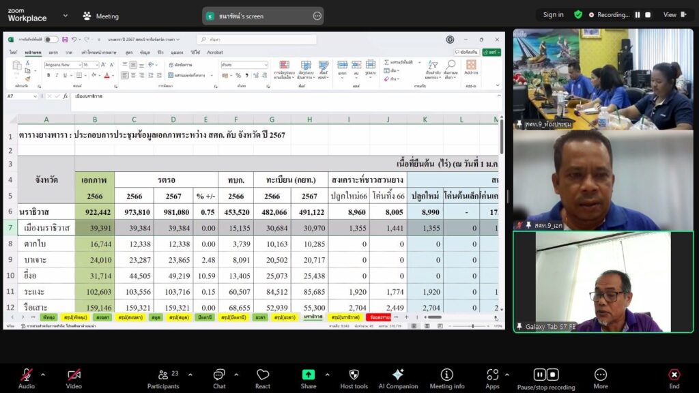This screenshot has width=699, height=393.
Task: Toggle the Excel AutoSave switch
Action: click(51, 40)
